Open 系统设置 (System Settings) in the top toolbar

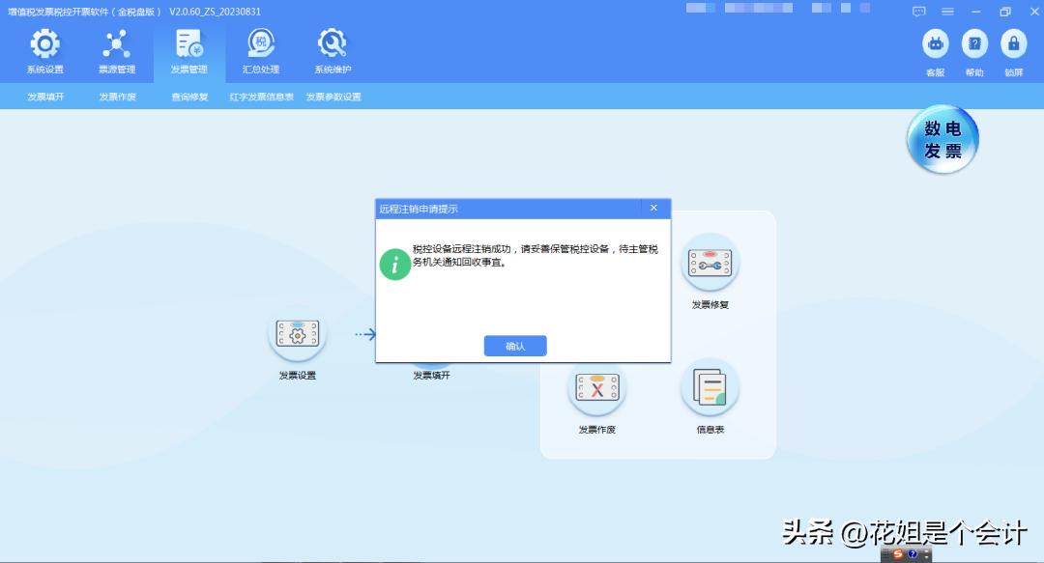[44, 50]
